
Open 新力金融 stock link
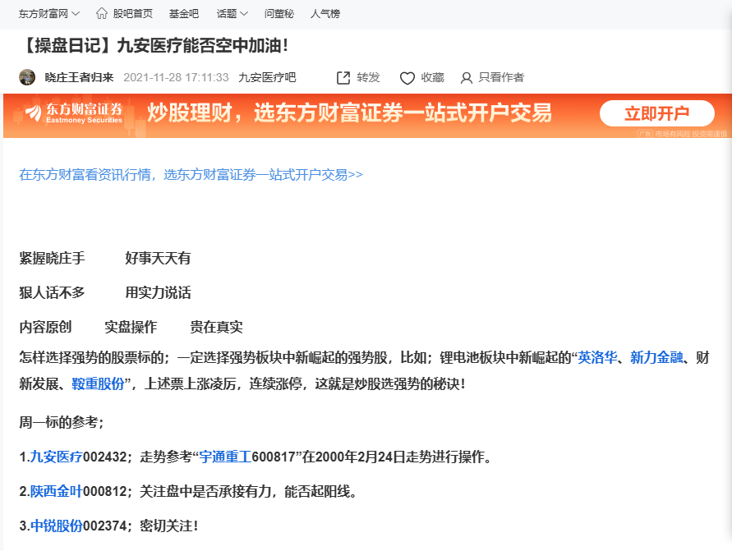coord(656,358)
